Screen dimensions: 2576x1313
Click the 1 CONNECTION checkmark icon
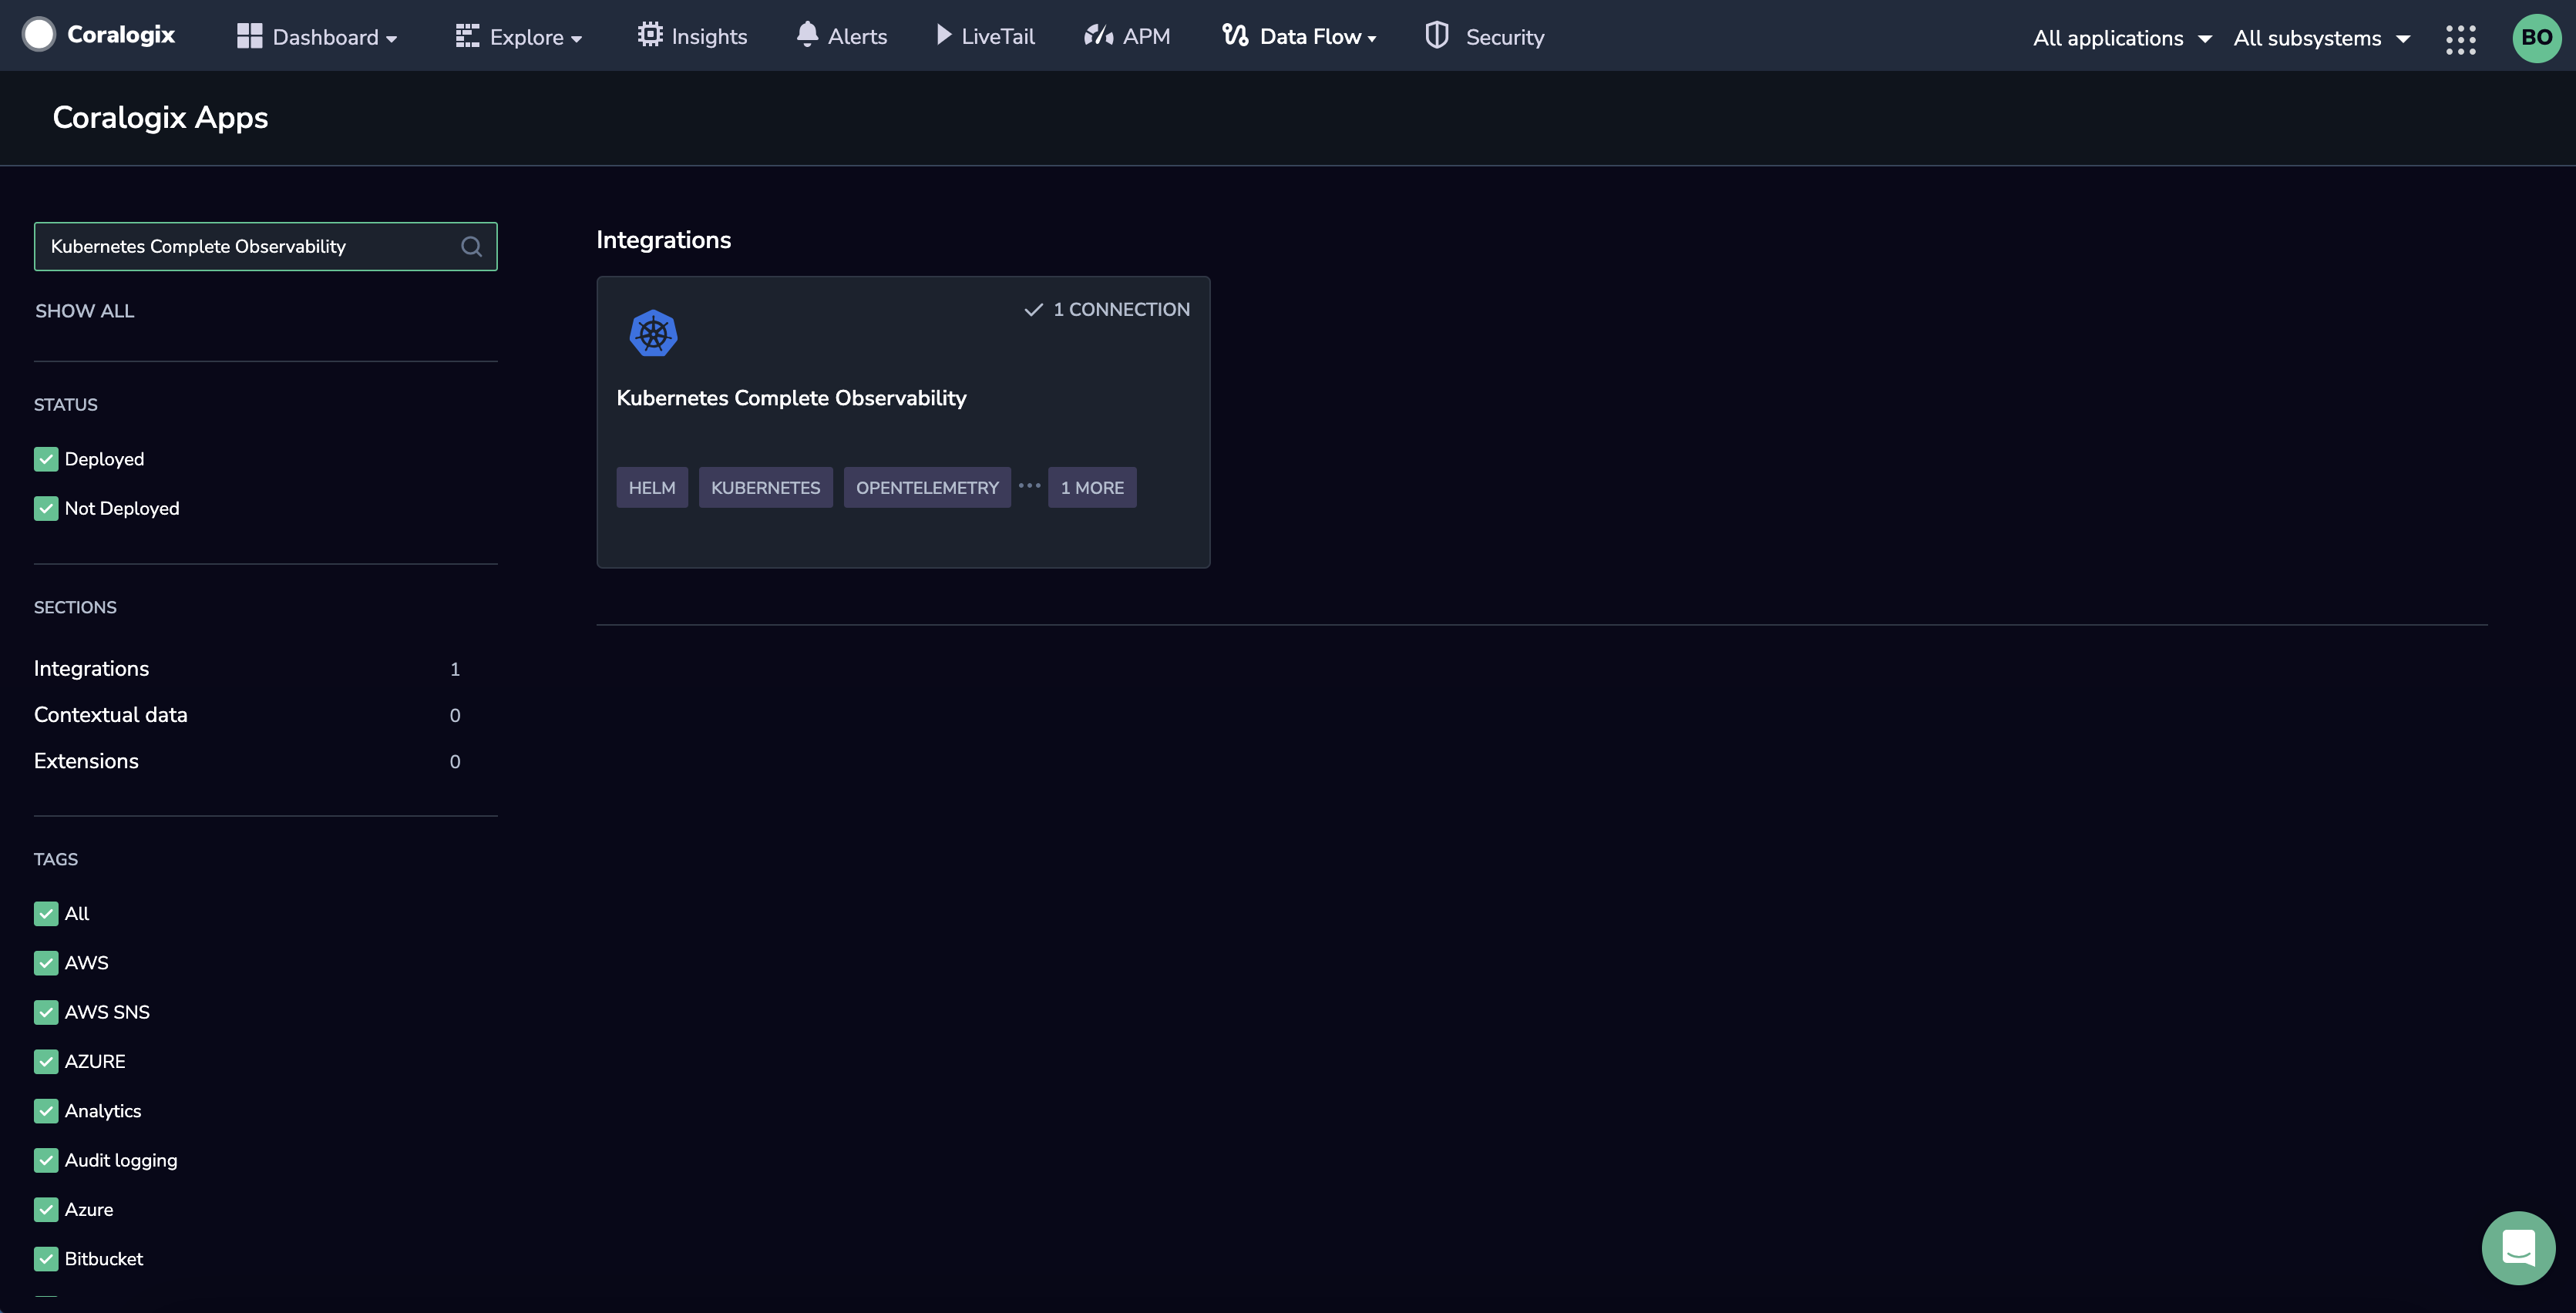(1033, 310)
